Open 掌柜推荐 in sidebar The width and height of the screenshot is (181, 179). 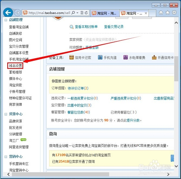point(15,72)
